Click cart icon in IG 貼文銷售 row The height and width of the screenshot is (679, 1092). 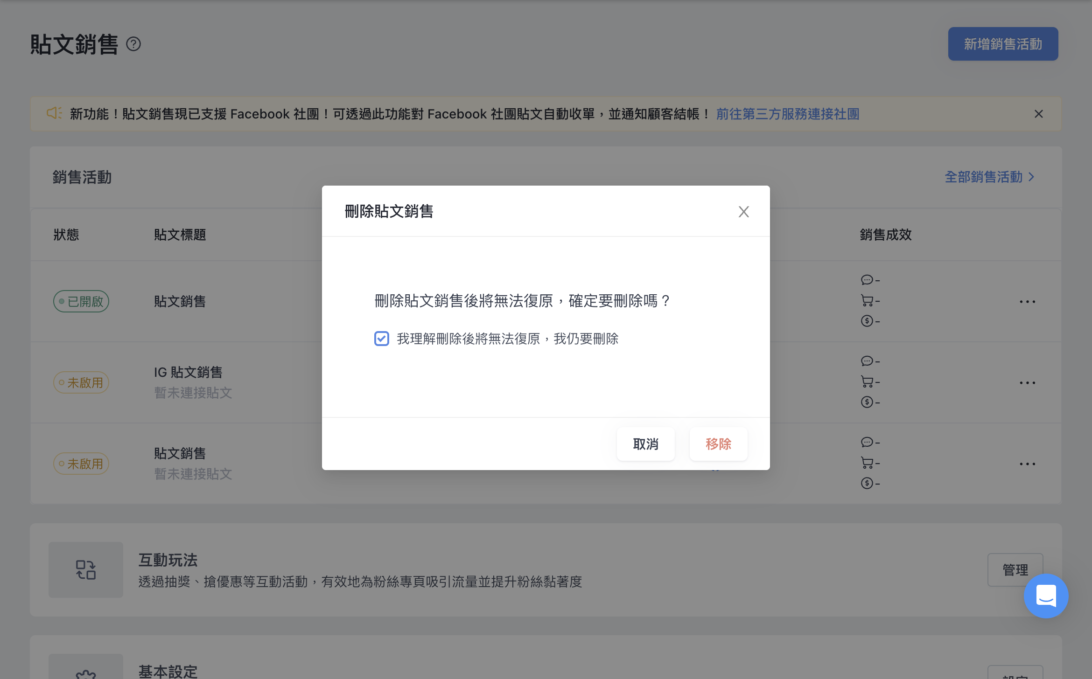867,381
